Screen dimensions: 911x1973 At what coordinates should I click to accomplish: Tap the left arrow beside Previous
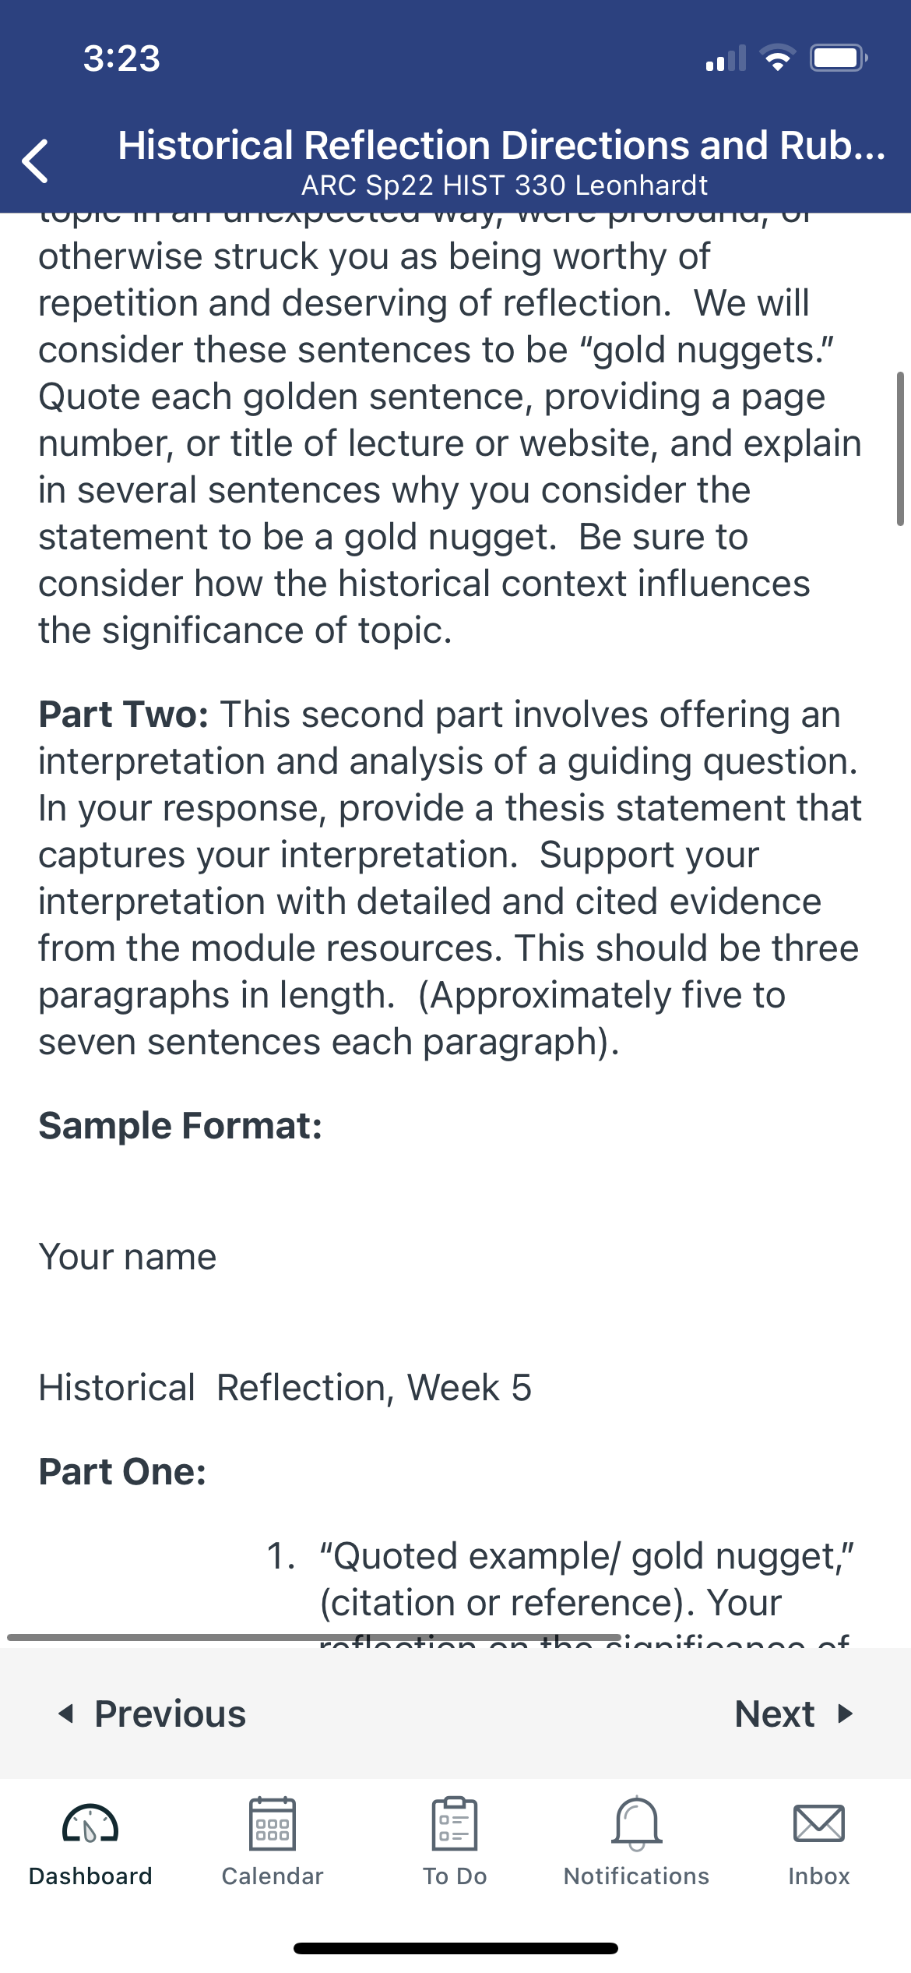(x=66, y=1714)
